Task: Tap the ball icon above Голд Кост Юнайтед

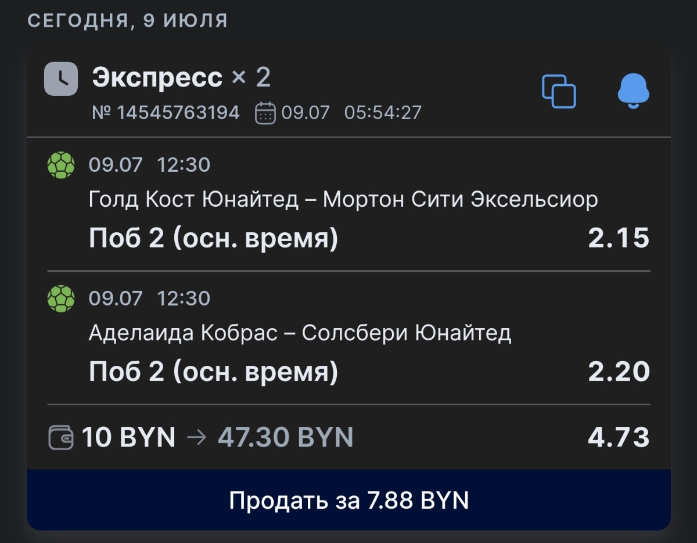Action: [61, 166]
